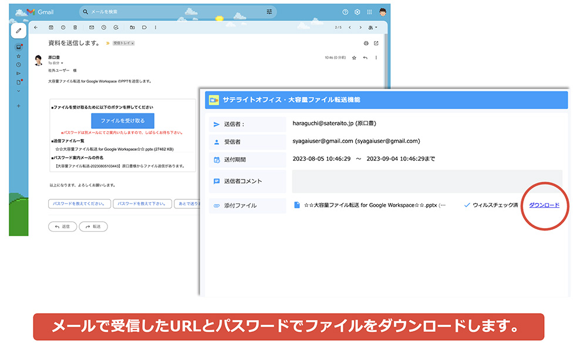587x353 pixels.
Task: Open Google apps grid
Action: pyautogui.click(x=369, y=12)
